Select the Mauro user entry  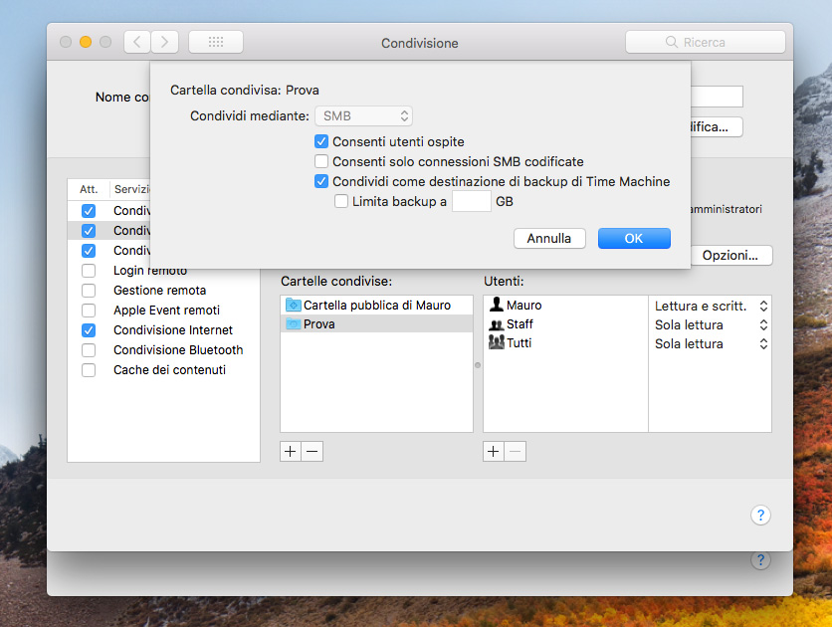coord(523,305)
